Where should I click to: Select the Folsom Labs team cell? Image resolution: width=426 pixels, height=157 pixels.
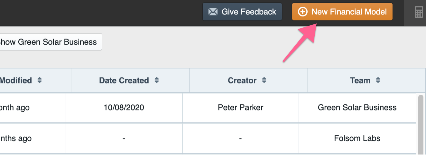(357, 138)
